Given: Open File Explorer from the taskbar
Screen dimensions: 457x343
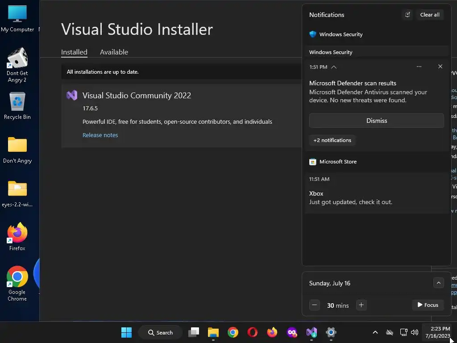Looking at the screenshot, I should tap(213, 332).
